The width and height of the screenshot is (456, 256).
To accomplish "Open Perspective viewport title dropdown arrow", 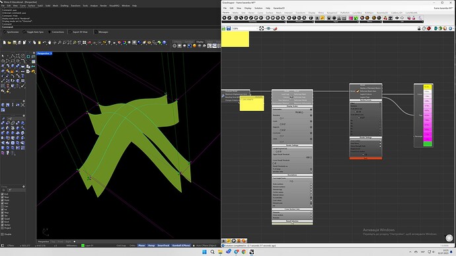I will 51,53.
